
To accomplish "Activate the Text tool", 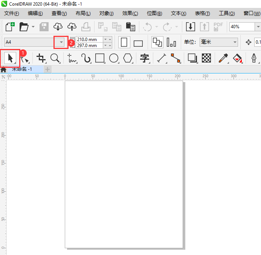I will click(144, 58).
